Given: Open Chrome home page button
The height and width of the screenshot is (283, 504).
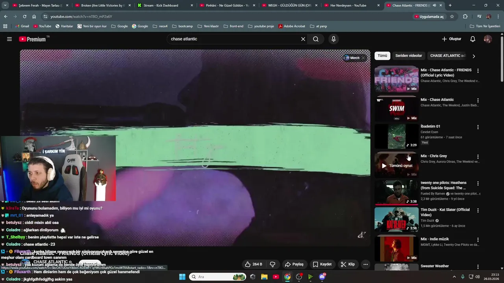Looking at the screenshot, I should coord(34,17).
